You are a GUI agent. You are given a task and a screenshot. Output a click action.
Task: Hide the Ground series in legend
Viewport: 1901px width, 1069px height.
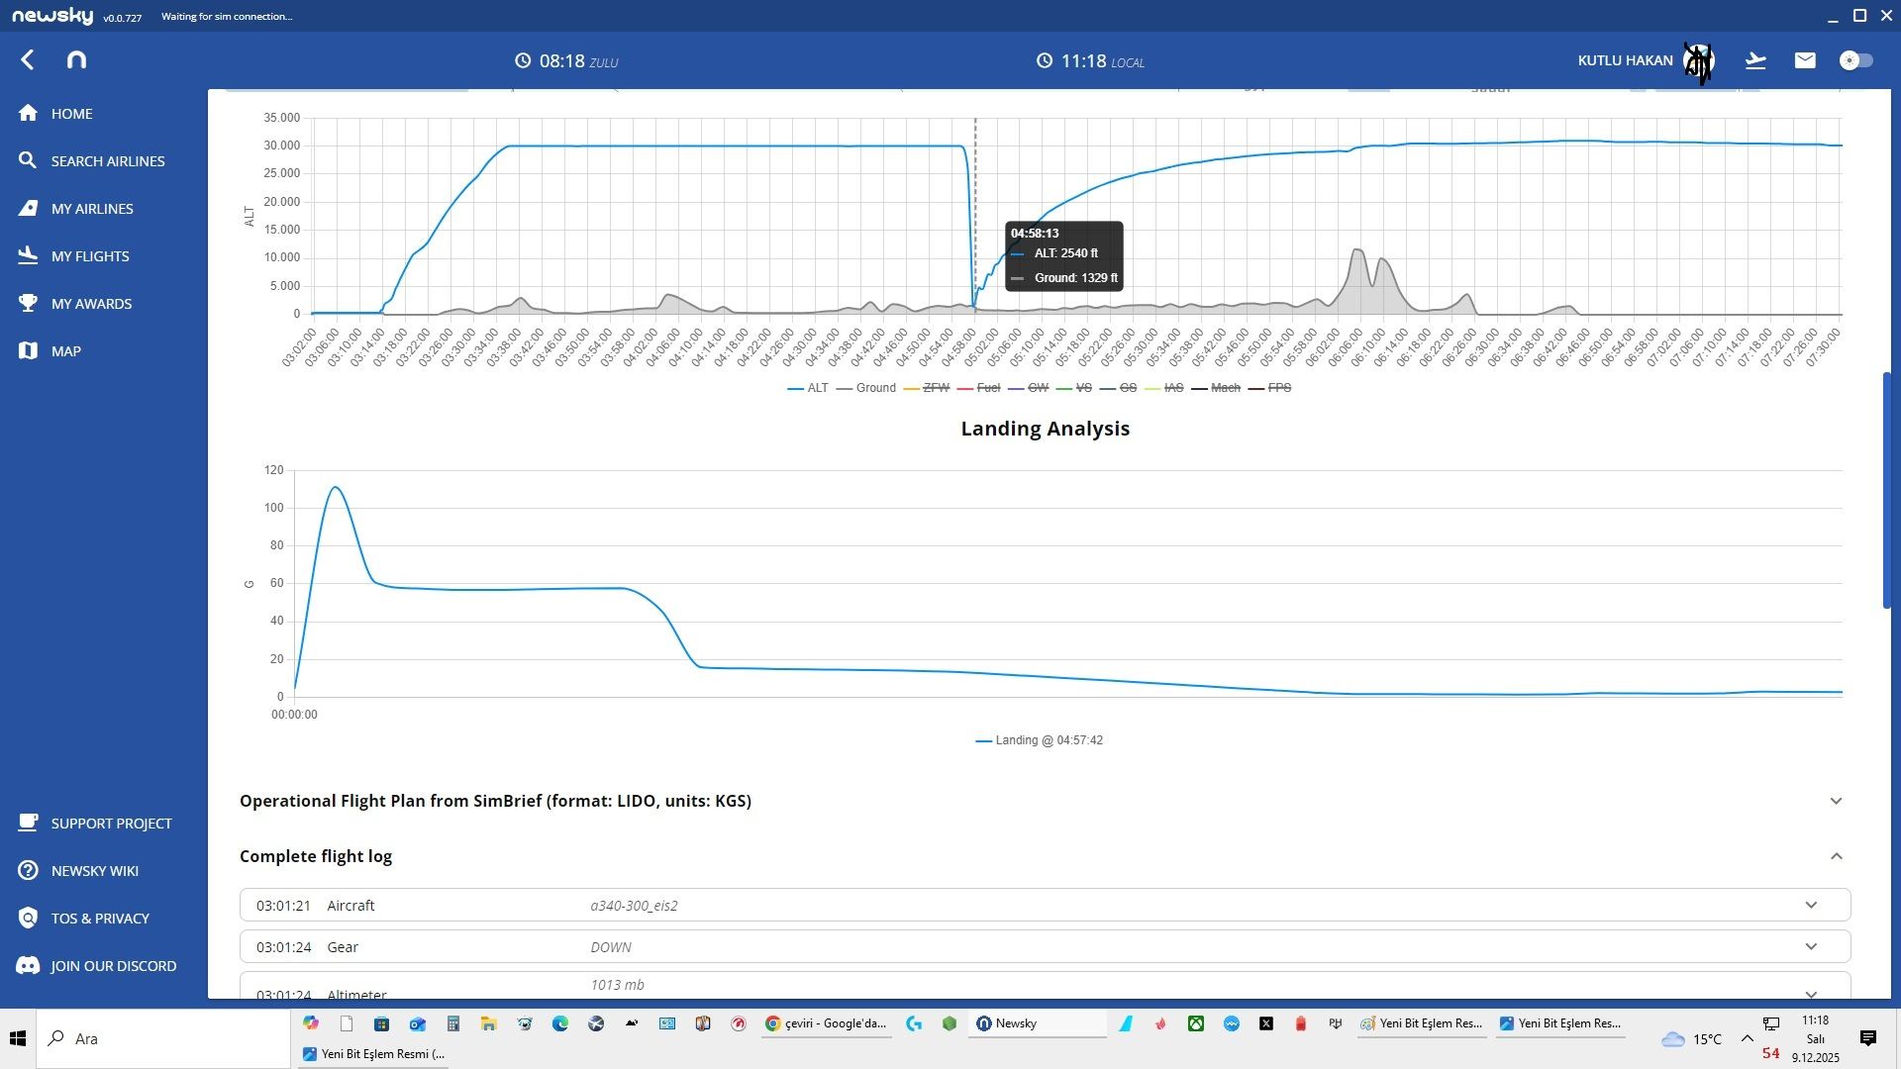pos(875,388)
